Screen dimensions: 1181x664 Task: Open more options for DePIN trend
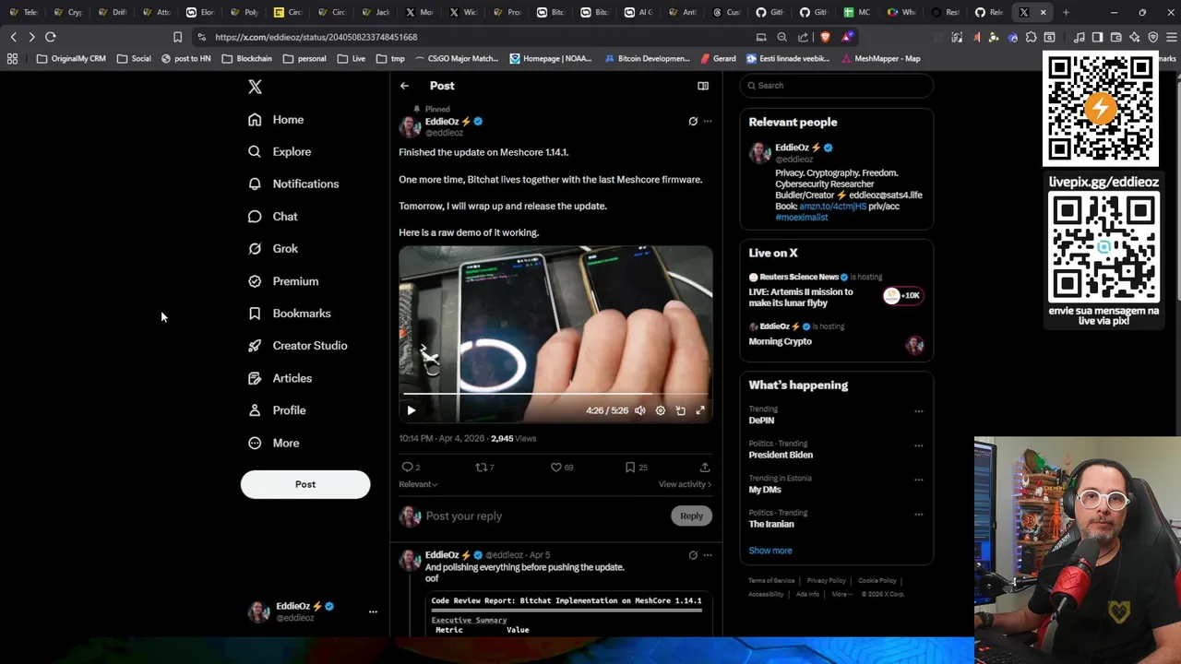[918, 411]
